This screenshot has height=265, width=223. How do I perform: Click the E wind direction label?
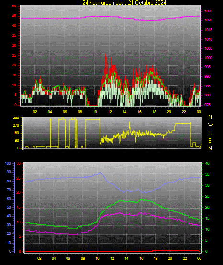tap(210, 140)
